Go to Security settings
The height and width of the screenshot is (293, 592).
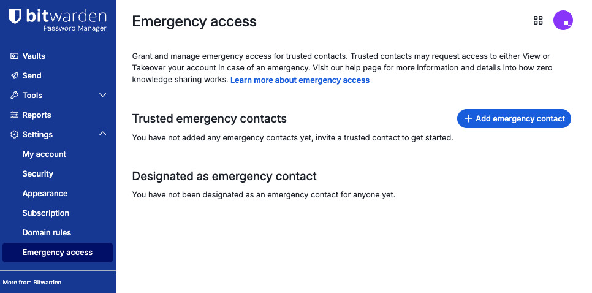38,173
